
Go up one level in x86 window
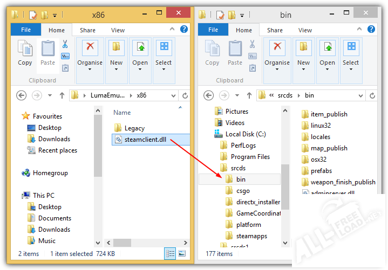click(62, 95)
